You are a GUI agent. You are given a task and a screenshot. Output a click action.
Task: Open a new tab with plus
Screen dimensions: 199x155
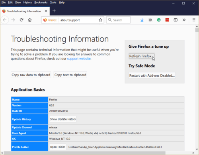tap(54, 11)
